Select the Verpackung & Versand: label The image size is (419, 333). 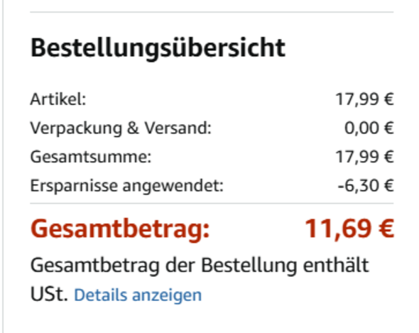121,128
